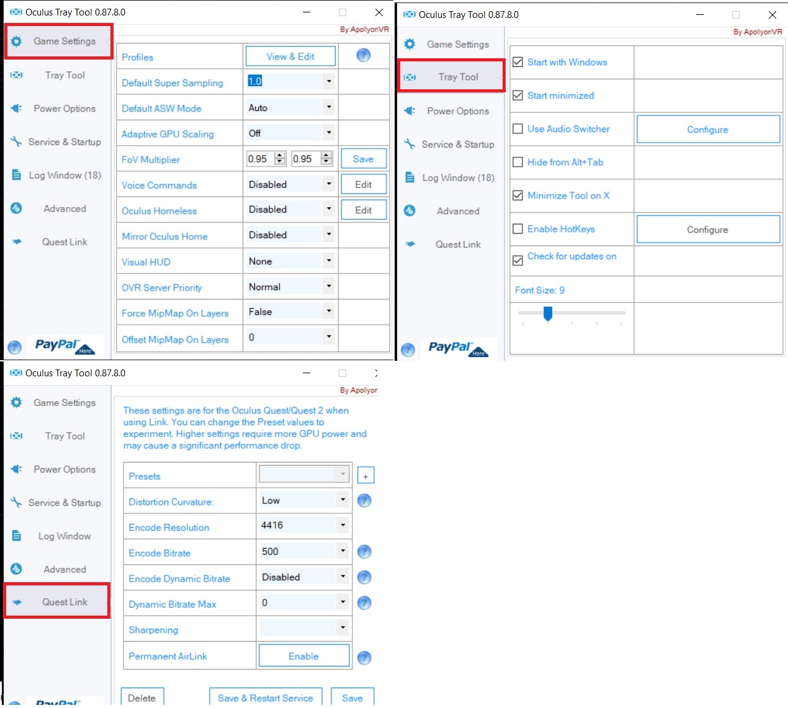Click Power Options plug icon in bottom window

click(16, 469)
